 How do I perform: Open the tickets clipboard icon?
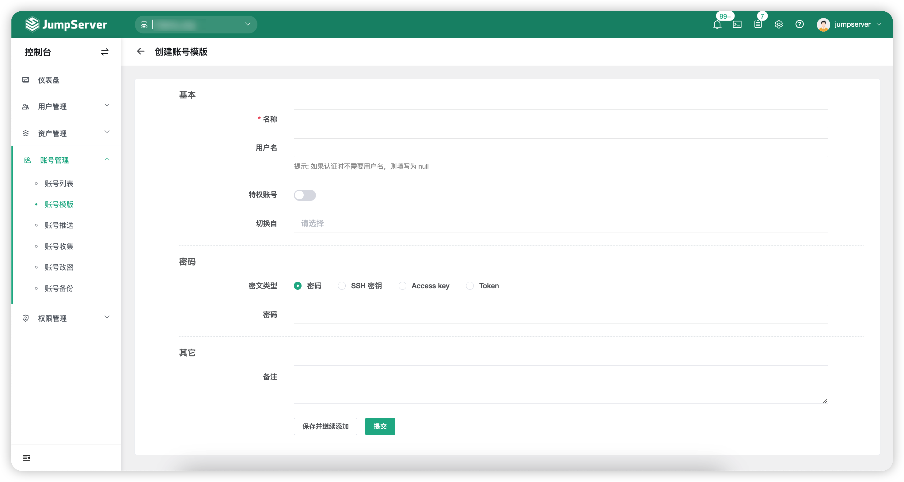(758, 24)
